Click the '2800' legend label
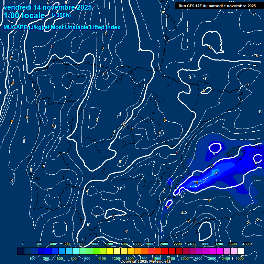The image size is (264, 264). 205,244
